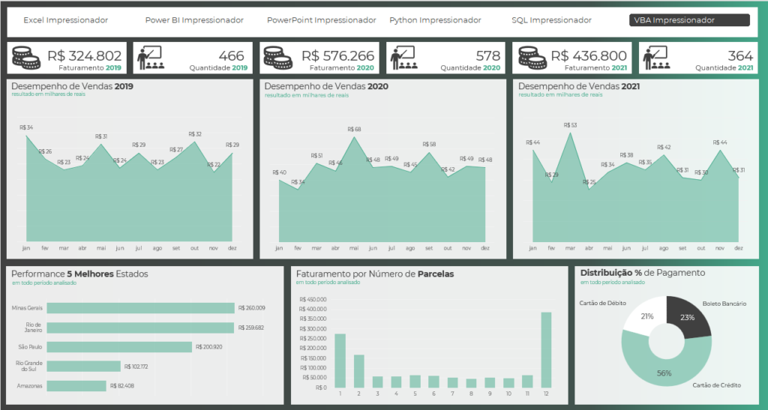Click the Desempenho de Vendas 2020 chart title
This screenshot has height=410, width=768.
tap(326, 86)
